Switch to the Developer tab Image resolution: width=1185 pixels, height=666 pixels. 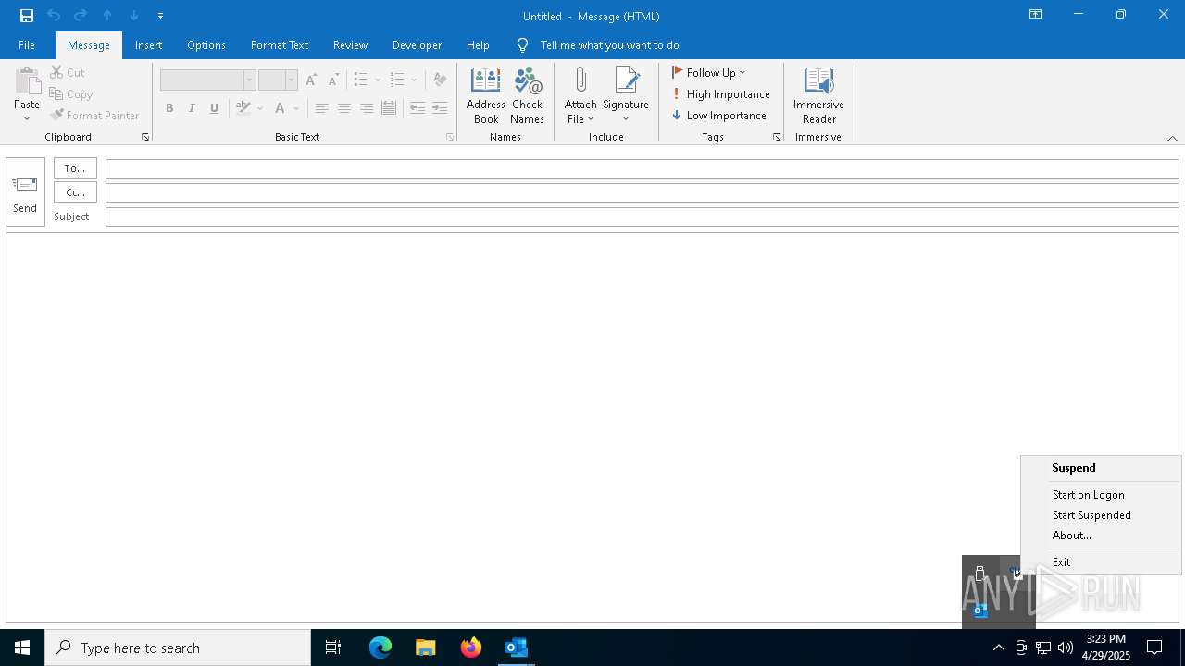pyautogui.click(x=417, y=45)
